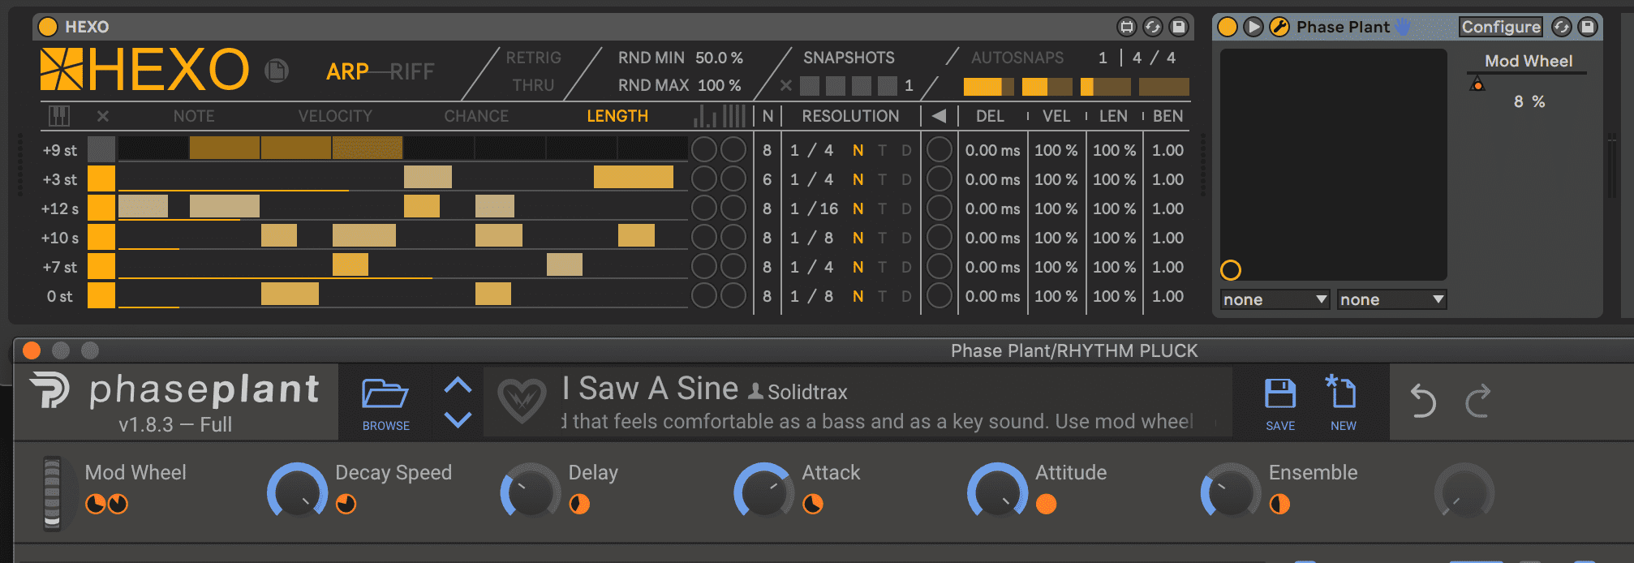The image size is (1634, 563).
Task: Go to next preset with down chevron
Action: (458, 419)
